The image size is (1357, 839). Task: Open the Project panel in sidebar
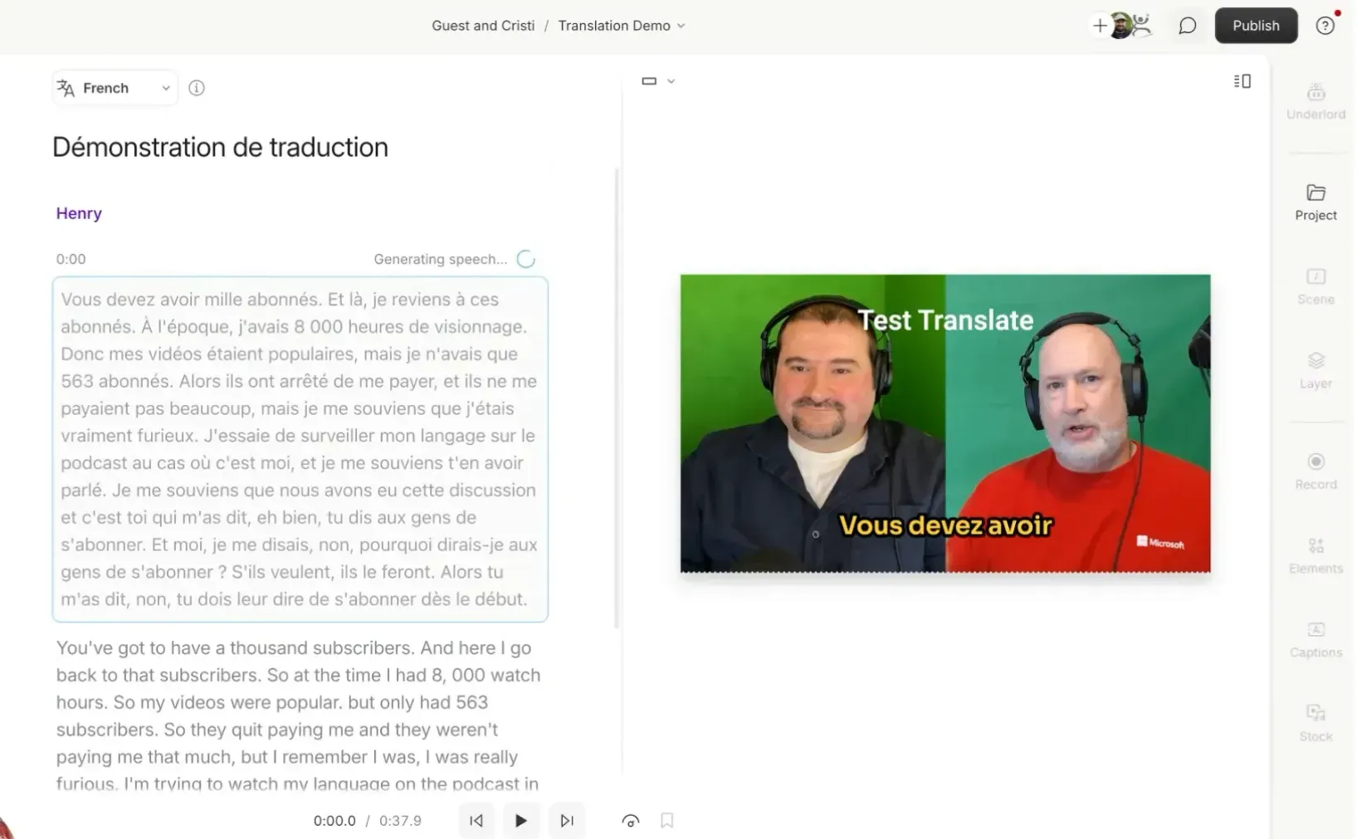click(1316, 202)
